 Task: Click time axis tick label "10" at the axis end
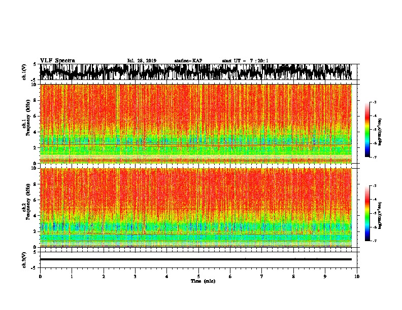[x=357, y=277]
